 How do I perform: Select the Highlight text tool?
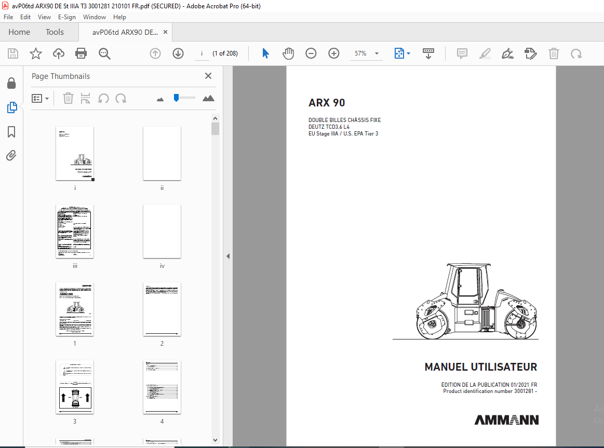point(485,53)
